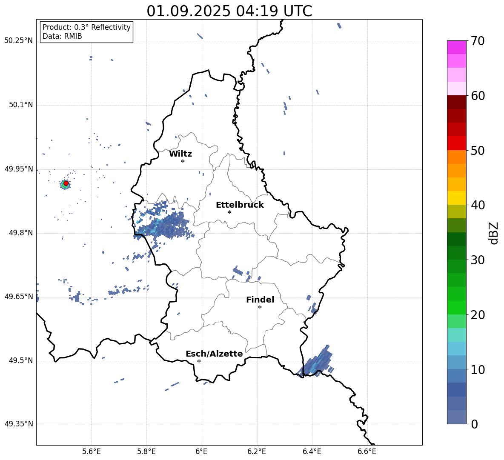Click the dBZ colorbar axis label
The image size is (504, 460).
pos(494,233)
